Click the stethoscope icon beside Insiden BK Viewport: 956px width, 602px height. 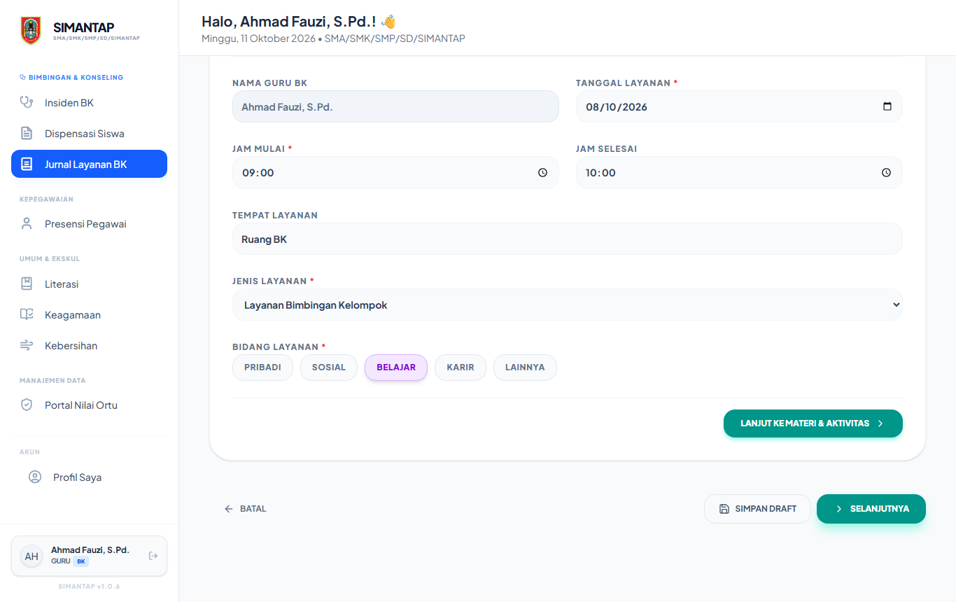27,103
